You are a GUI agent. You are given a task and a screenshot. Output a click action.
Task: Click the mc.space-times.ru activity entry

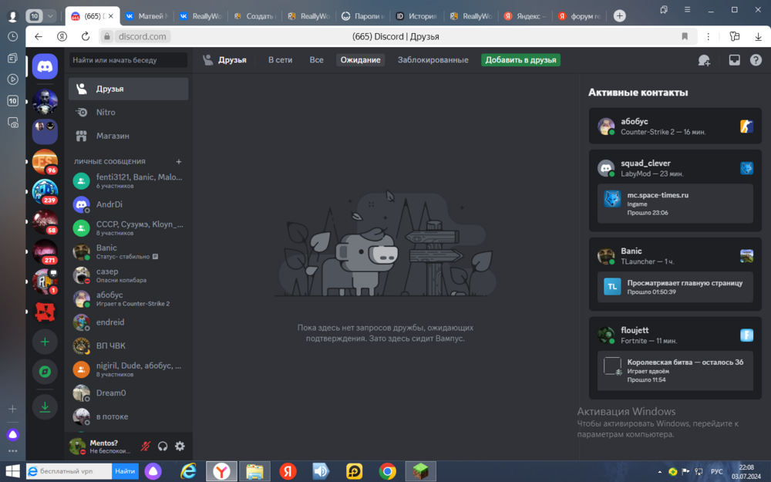pyautogui.click(x=675, y=204)
